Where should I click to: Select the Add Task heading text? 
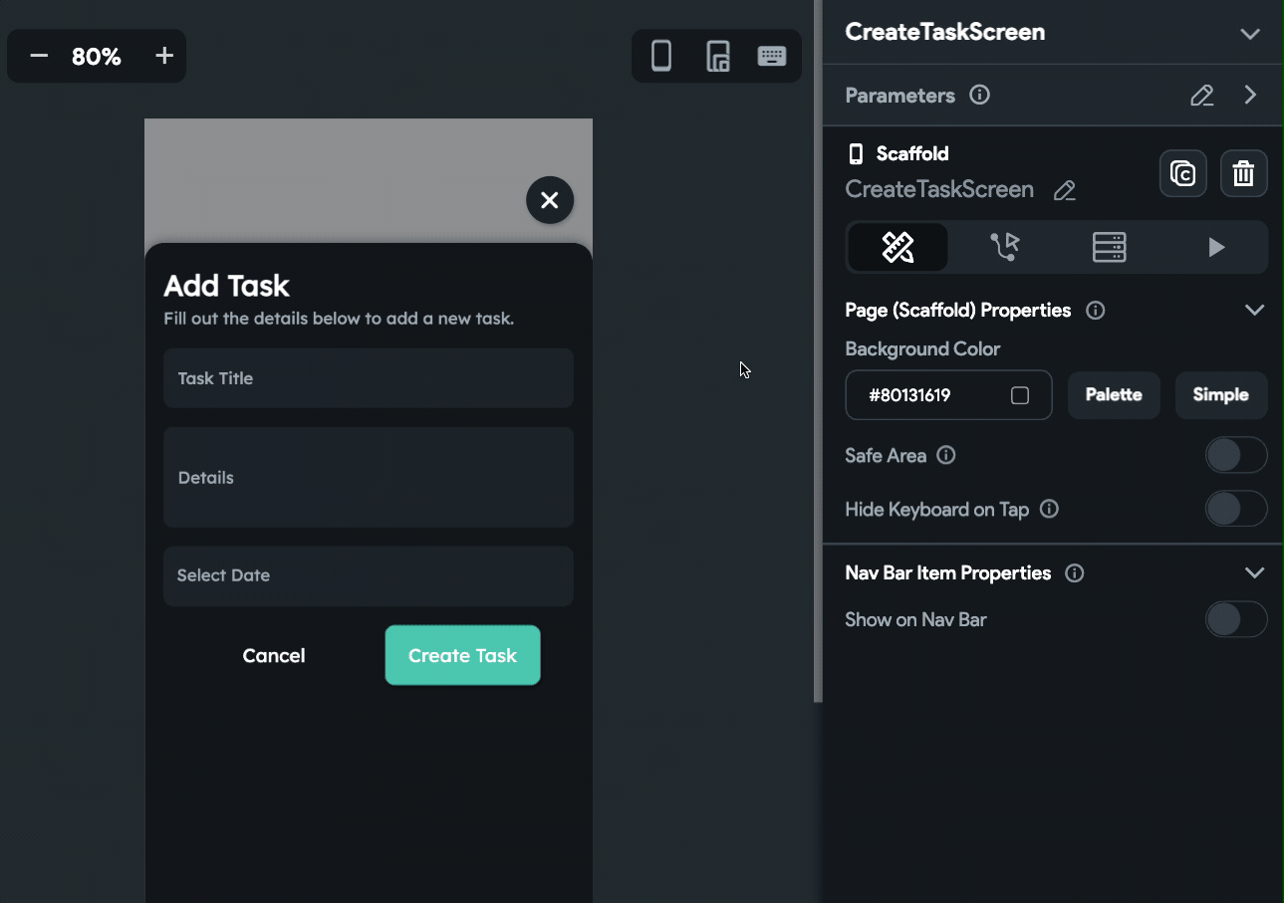[x=226, y=286]
